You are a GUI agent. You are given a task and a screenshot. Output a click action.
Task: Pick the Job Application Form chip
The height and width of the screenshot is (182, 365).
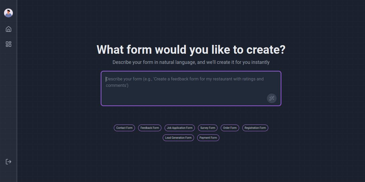pos(180,128)
